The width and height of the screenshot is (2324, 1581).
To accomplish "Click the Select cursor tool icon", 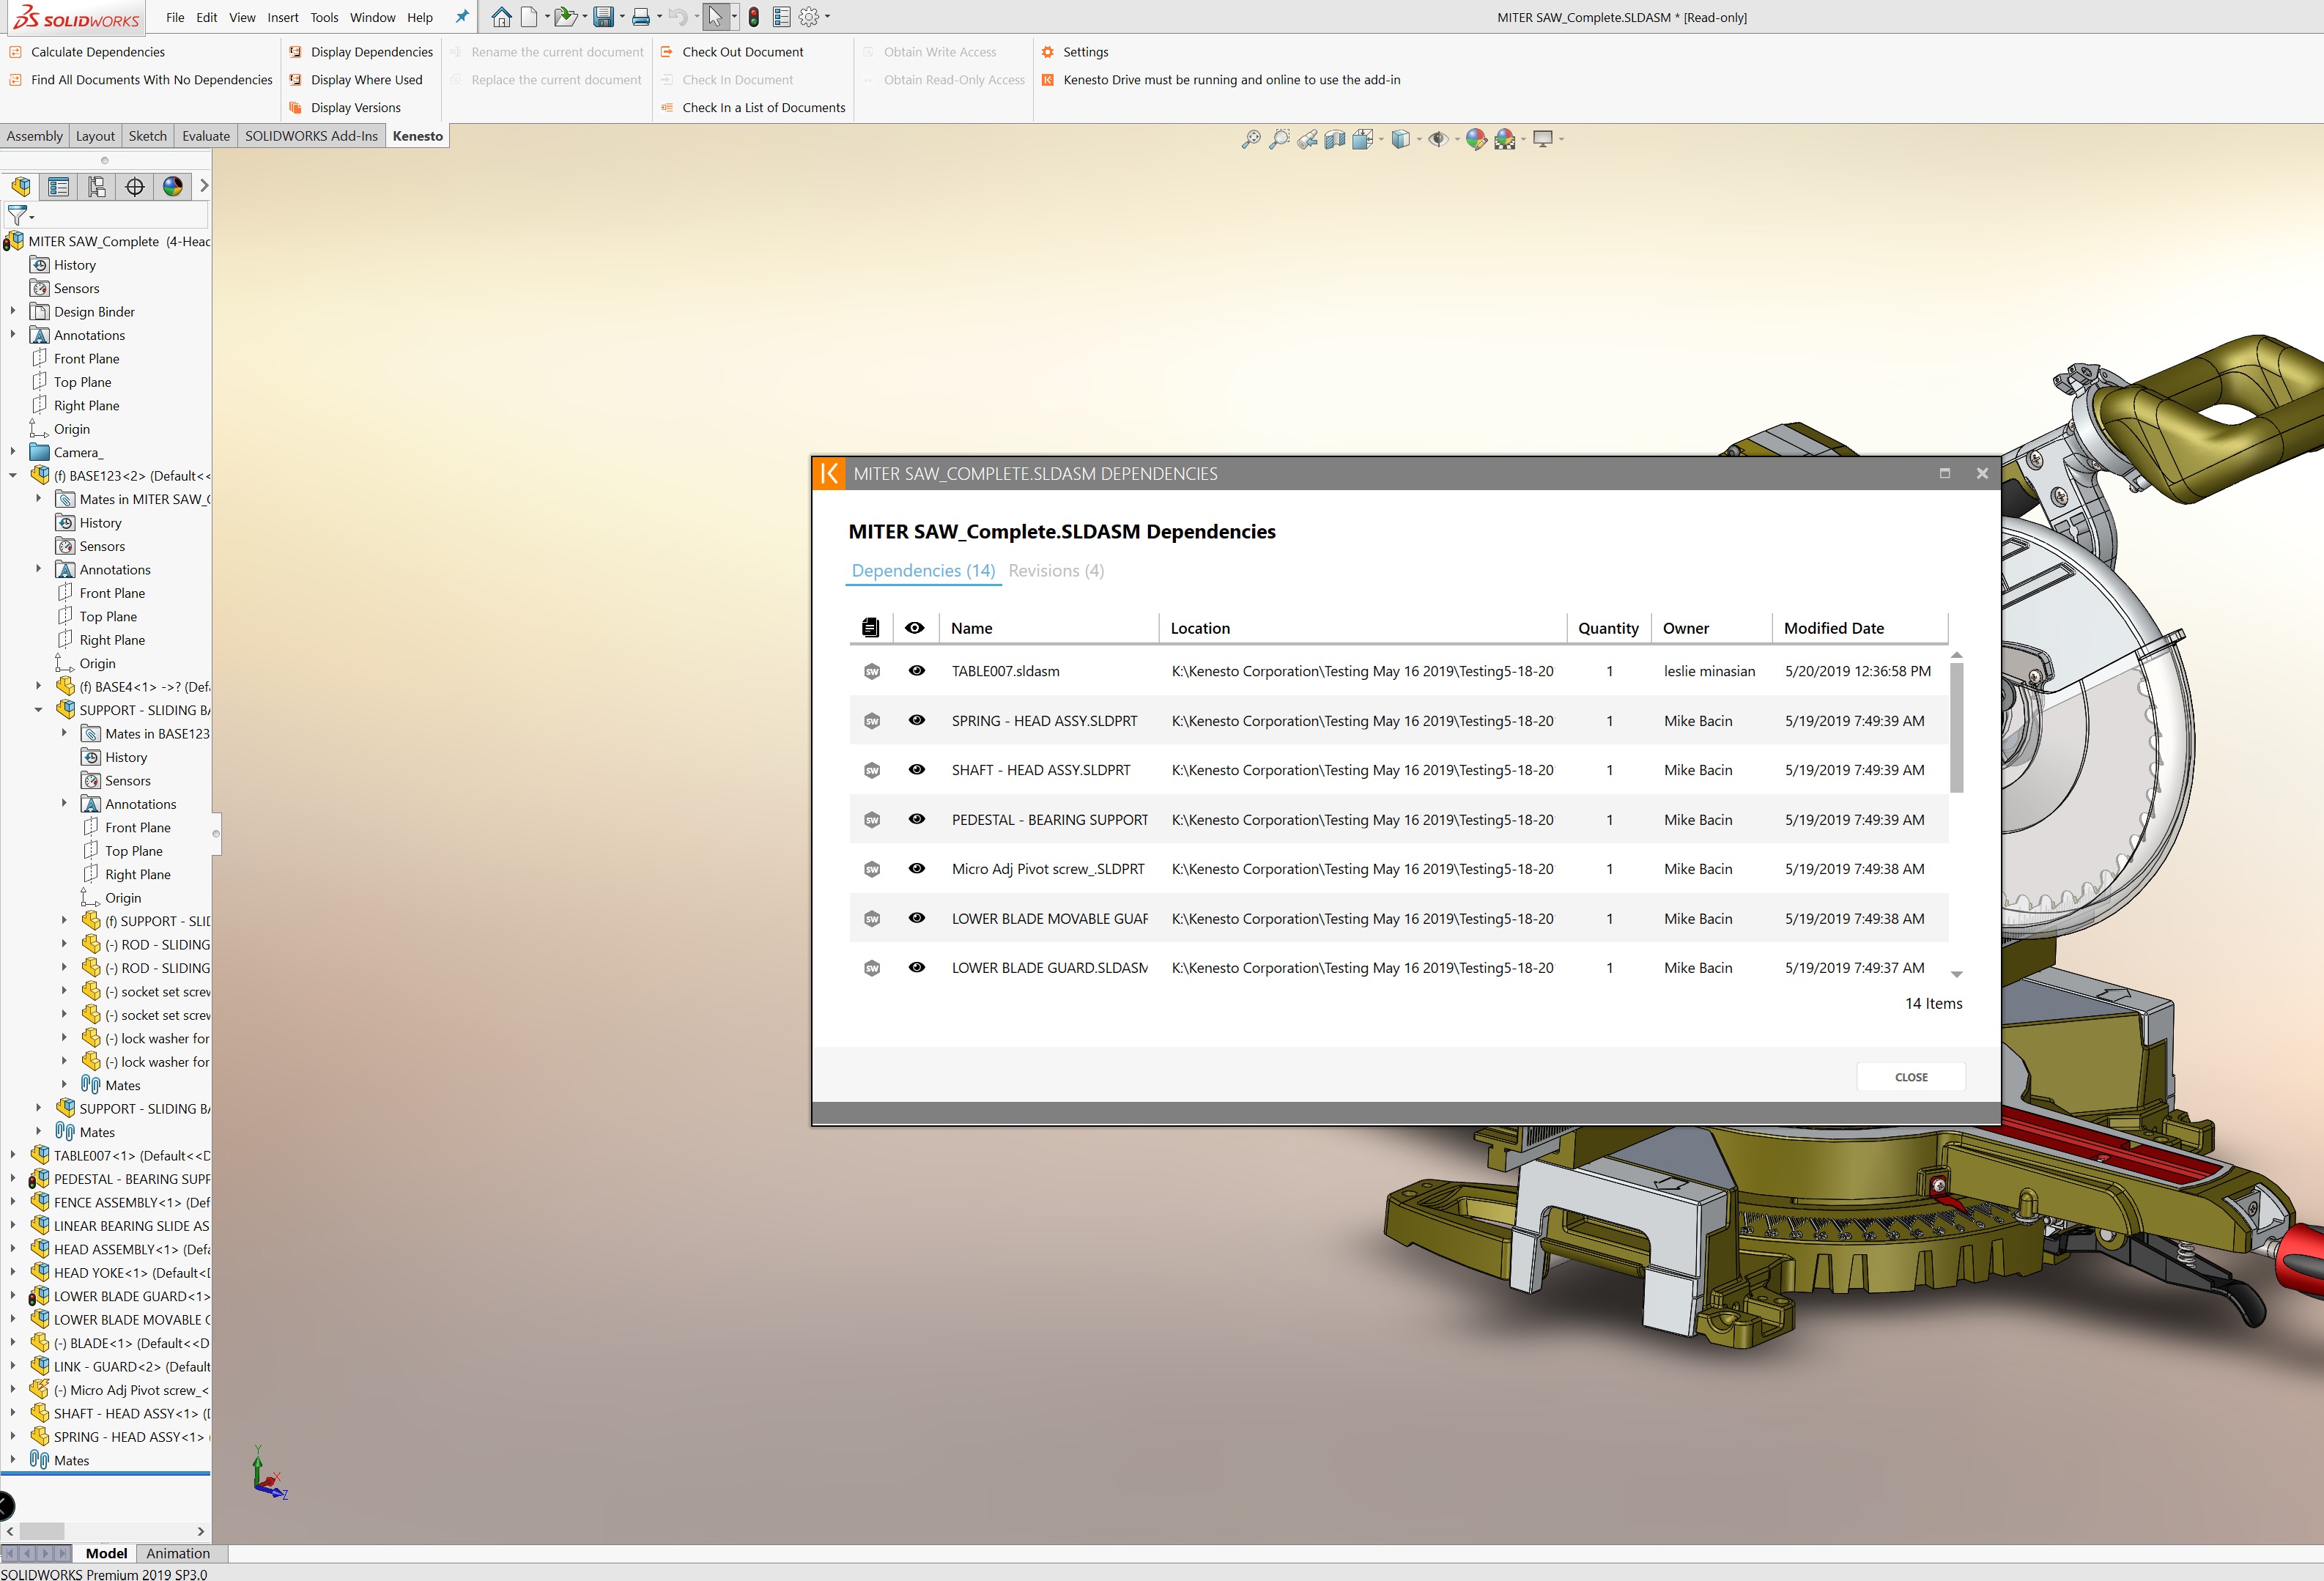I will pos(714,17).
